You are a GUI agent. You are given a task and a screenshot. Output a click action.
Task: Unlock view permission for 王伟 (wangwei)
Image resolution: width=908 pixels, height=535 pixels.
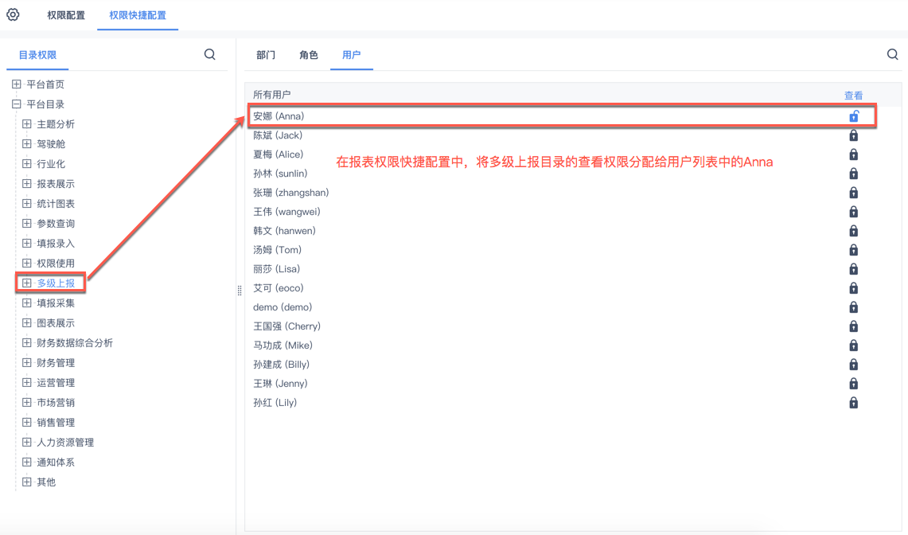854,212
